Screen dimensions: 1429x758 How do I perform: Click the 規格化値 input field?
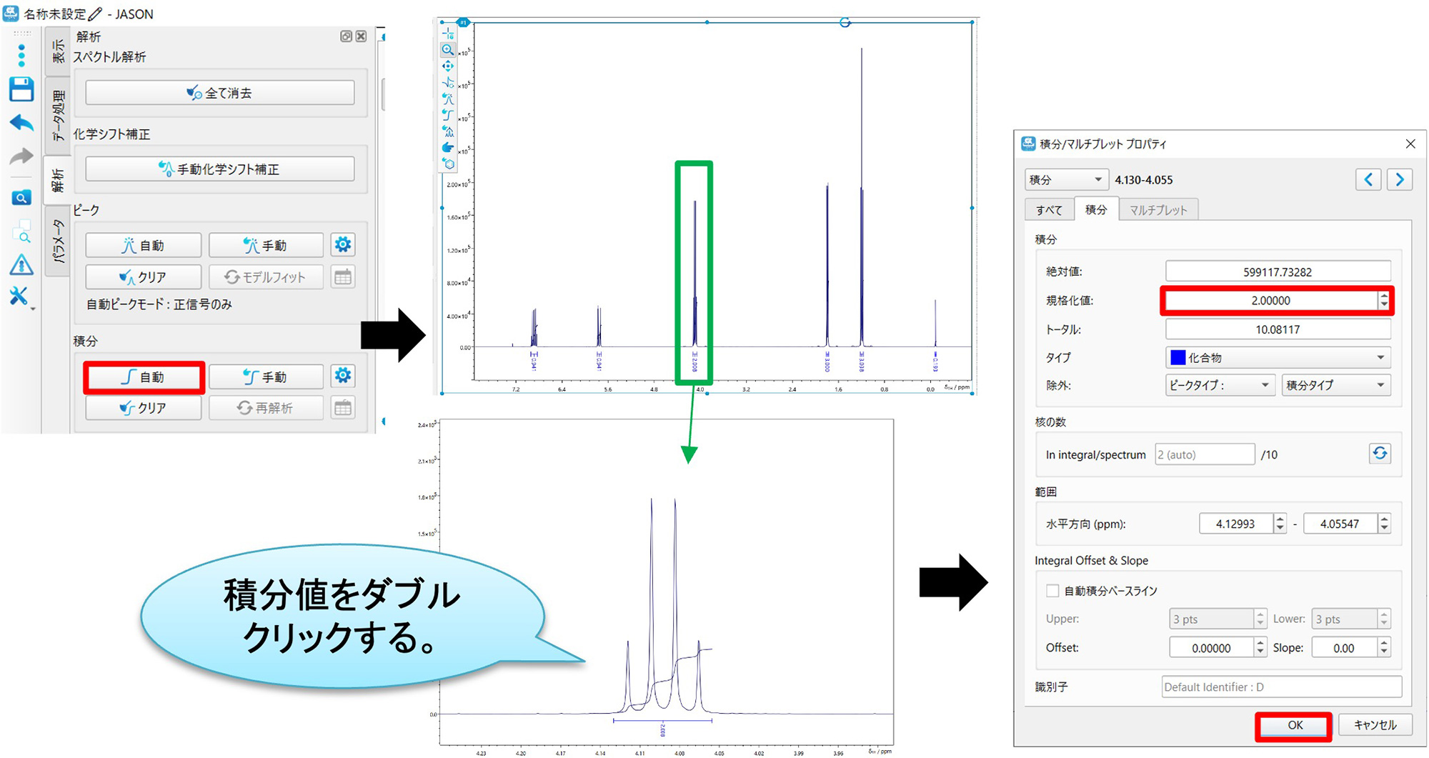[x=1270, y=301]
